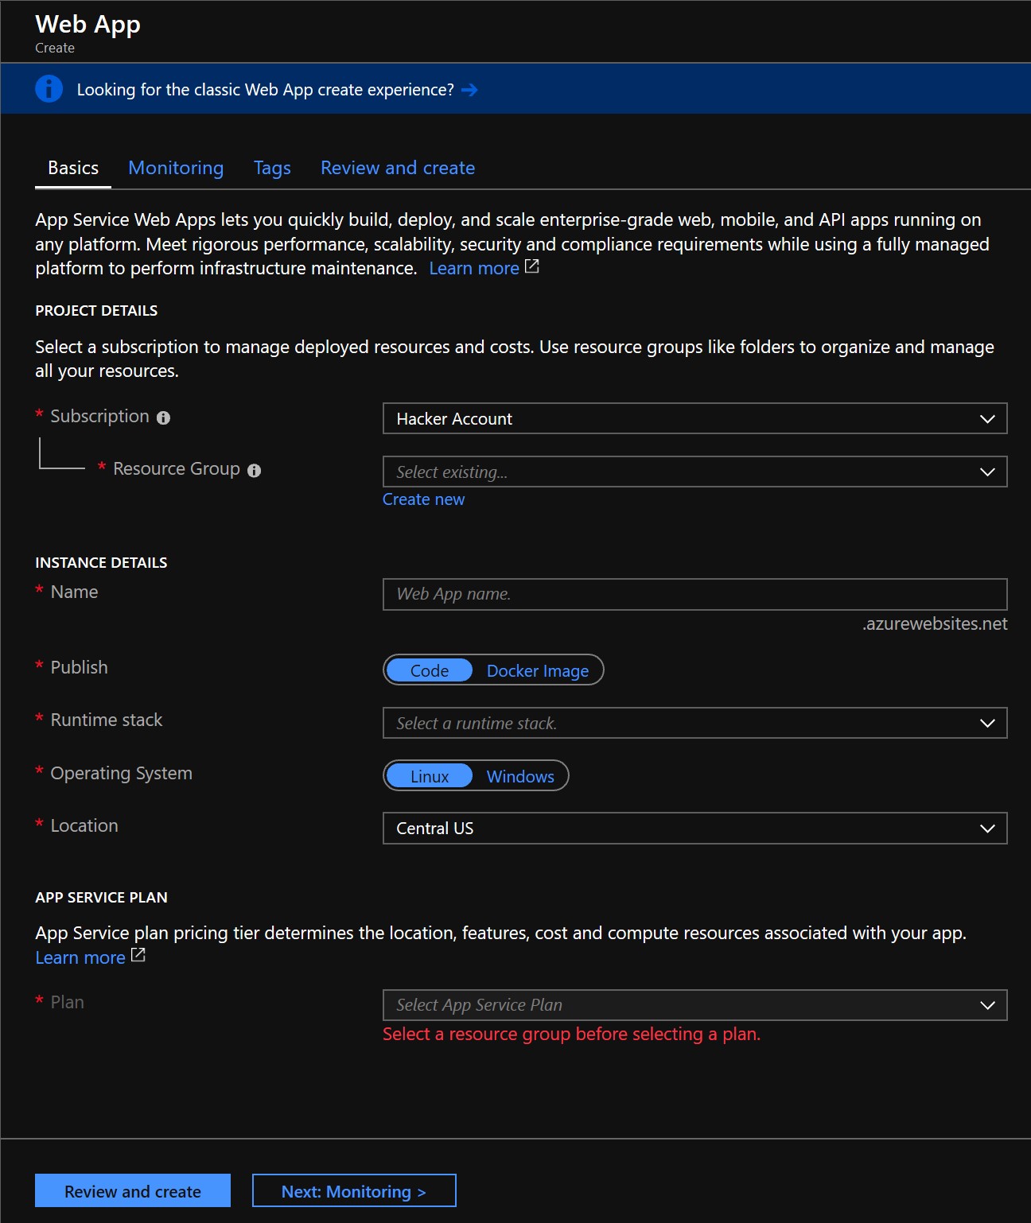Focus the Web App name input field
The height and width of the screenshot is (1223, 1031).
coord(694,594)
